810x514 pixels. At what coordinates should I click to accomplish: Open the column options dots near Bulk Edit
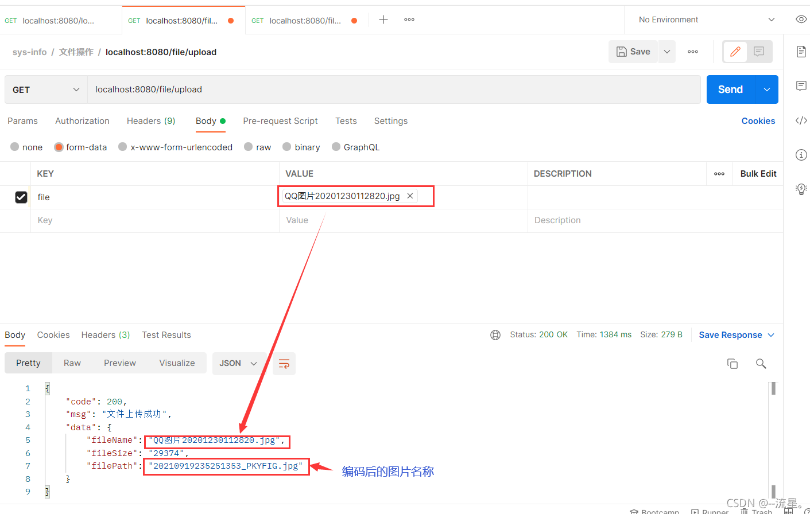tap(719, 174)
